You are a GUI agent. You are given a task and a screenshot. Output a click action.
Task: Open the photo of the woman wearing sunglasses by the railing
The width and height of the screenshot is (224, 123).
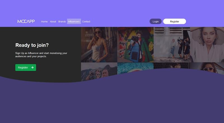click(x=99, y=44)
